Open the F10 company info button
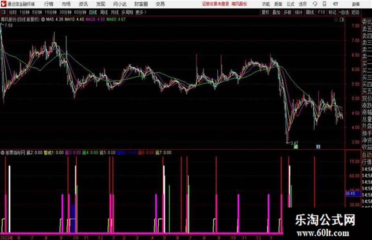This screenshot has width=372, height=240. point(321,12)
